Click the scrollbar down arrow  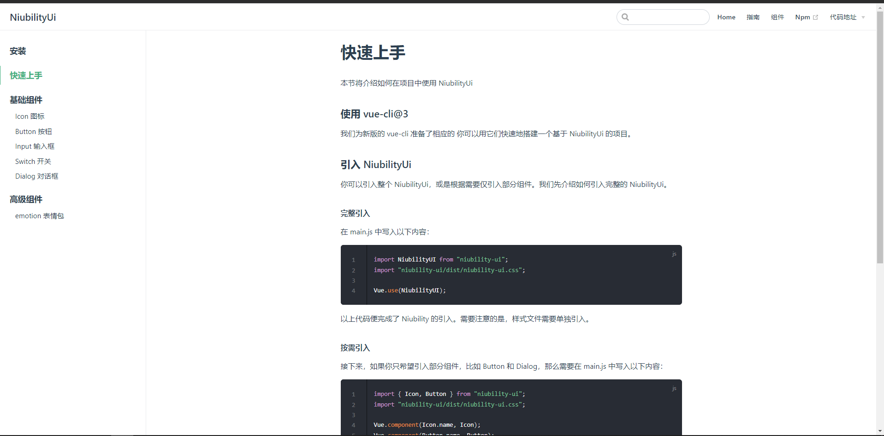[880, 431]
